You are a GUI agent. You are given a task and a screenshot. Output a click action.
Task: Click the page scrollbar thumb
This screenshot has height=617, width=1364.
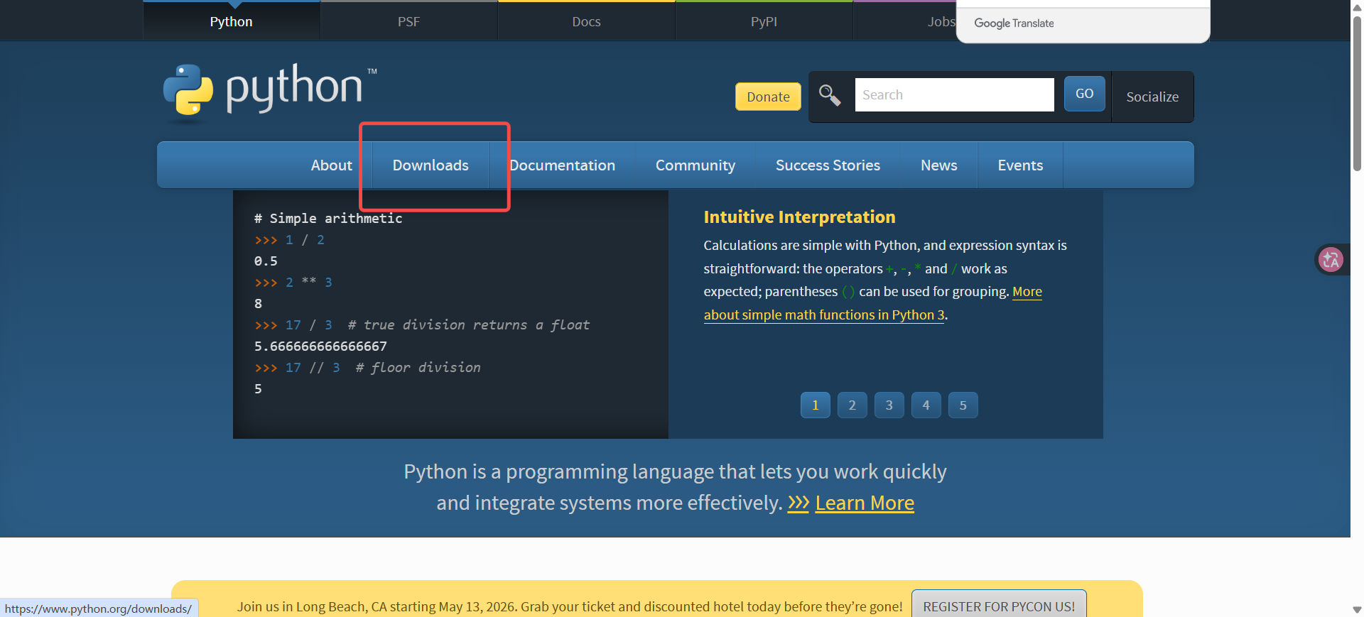coord(1357,92)
